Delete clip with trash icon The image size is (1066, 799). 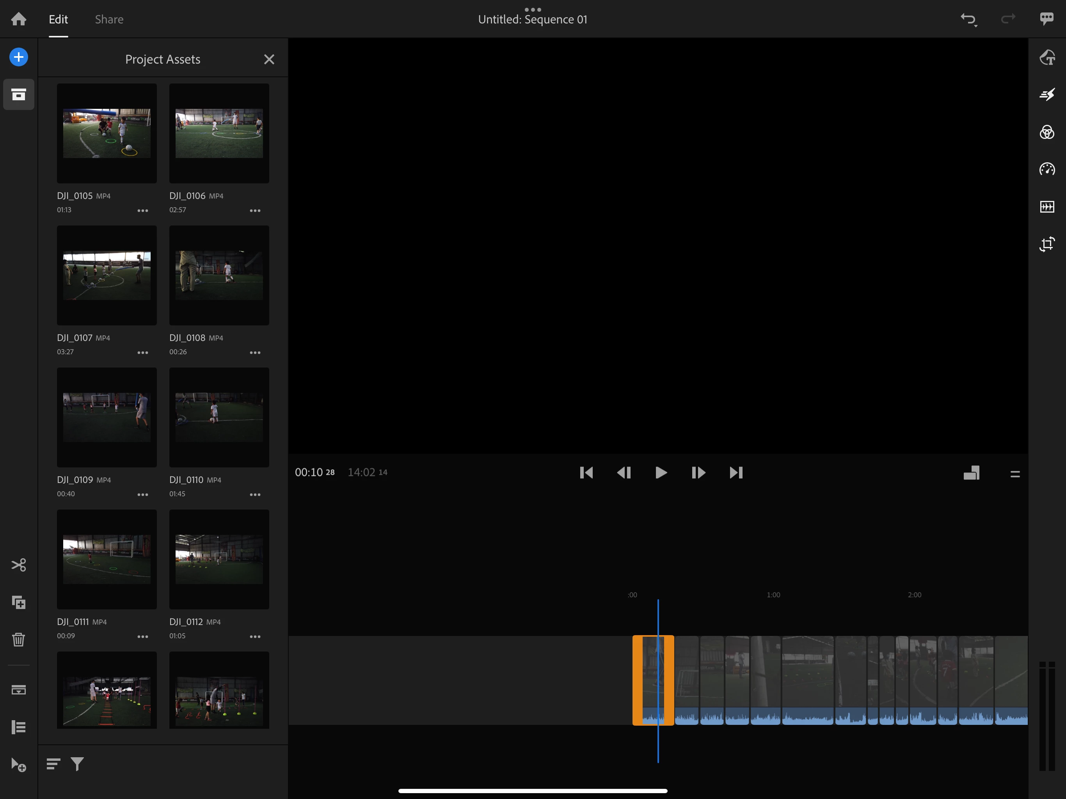(x=18, y=640)
